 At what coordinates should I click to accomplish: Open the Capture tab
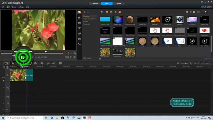click(x=95, y=3)
